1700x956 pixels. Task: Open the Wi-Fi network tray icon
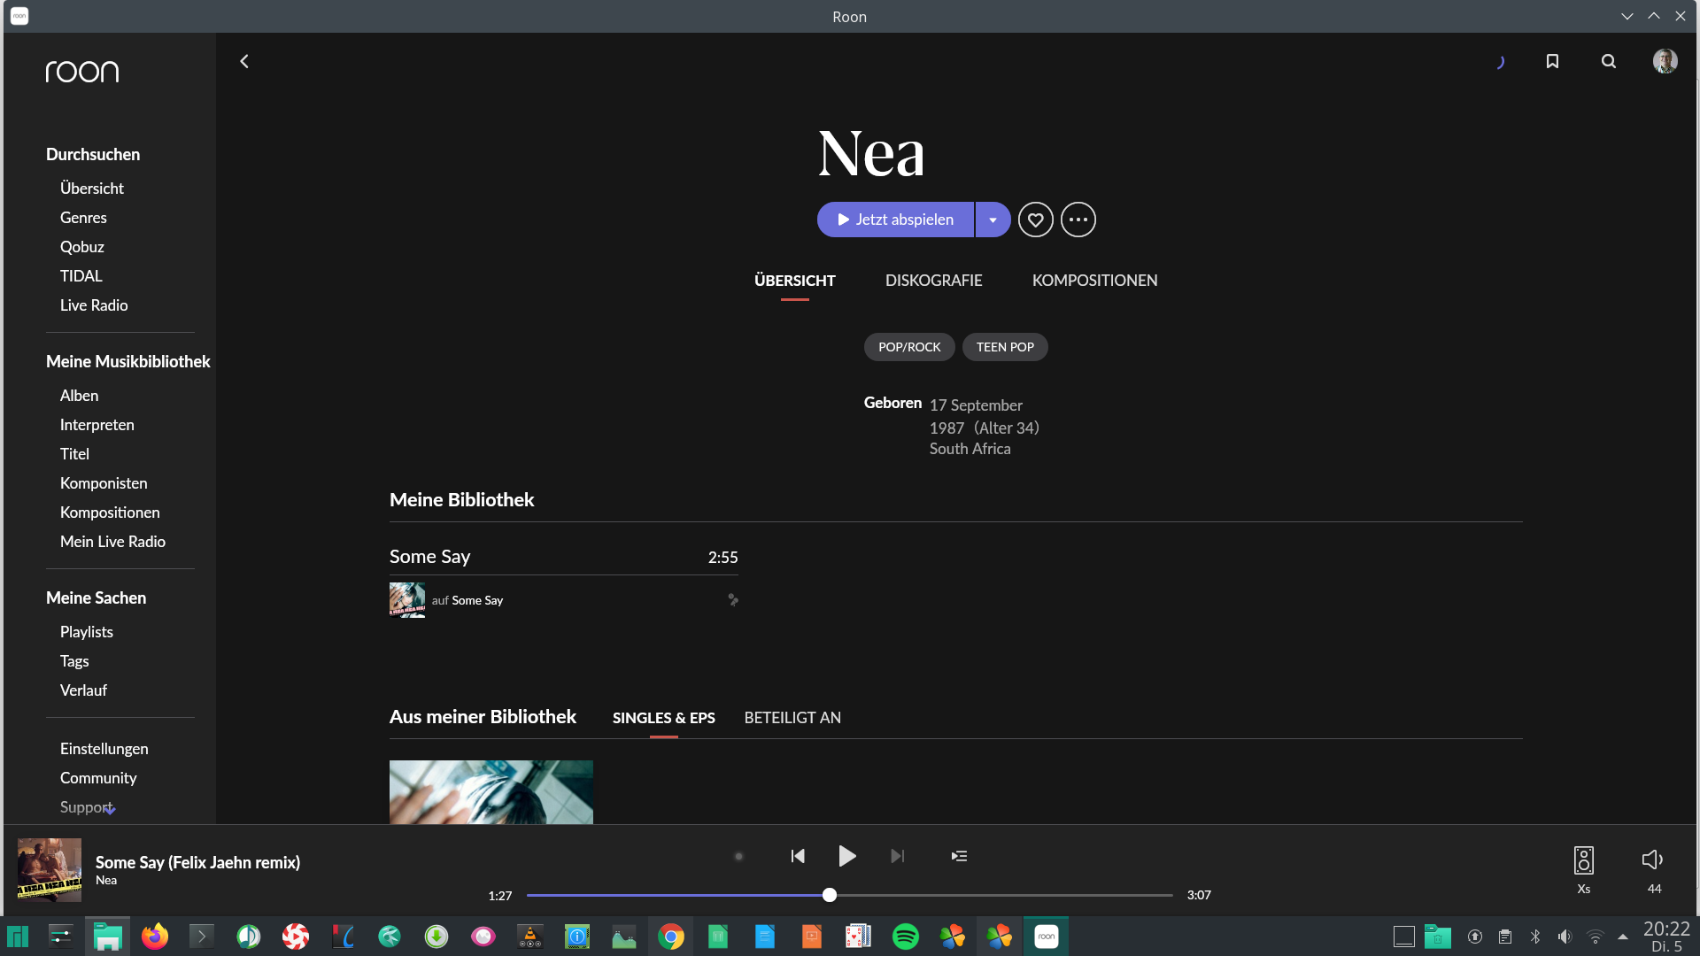(1596, 937)
